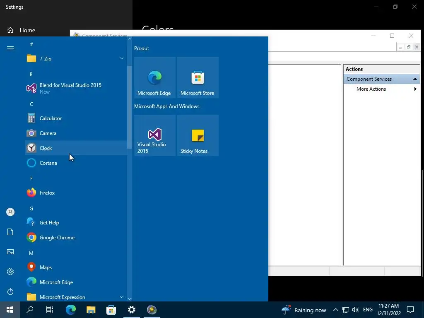Jump to the letter M group header
Screen dimensions: 424x318
click(31, 253)
